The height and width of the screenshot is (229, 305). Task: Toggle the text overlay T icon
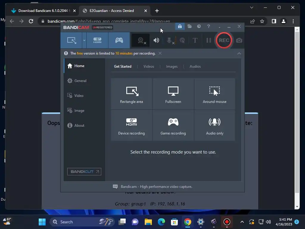click(195, 40)
